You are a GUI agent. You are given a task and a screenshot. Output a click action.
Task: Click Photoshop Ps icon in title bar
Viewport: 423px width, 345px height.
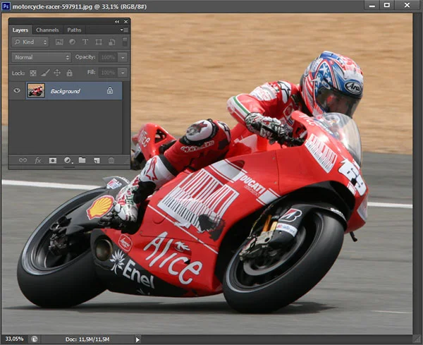(x=6, y=6)
